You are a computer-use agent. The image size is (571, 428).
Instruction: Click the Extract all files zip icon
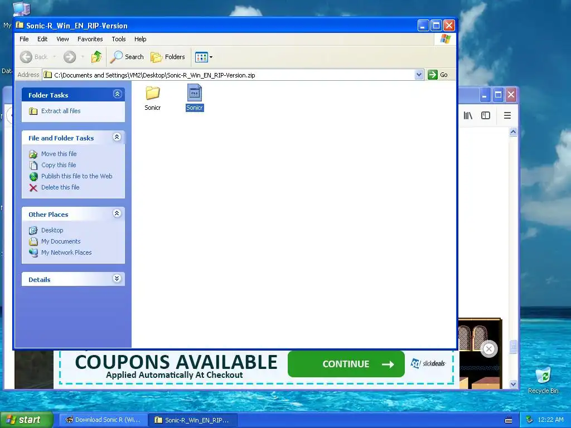pos(33,111)
